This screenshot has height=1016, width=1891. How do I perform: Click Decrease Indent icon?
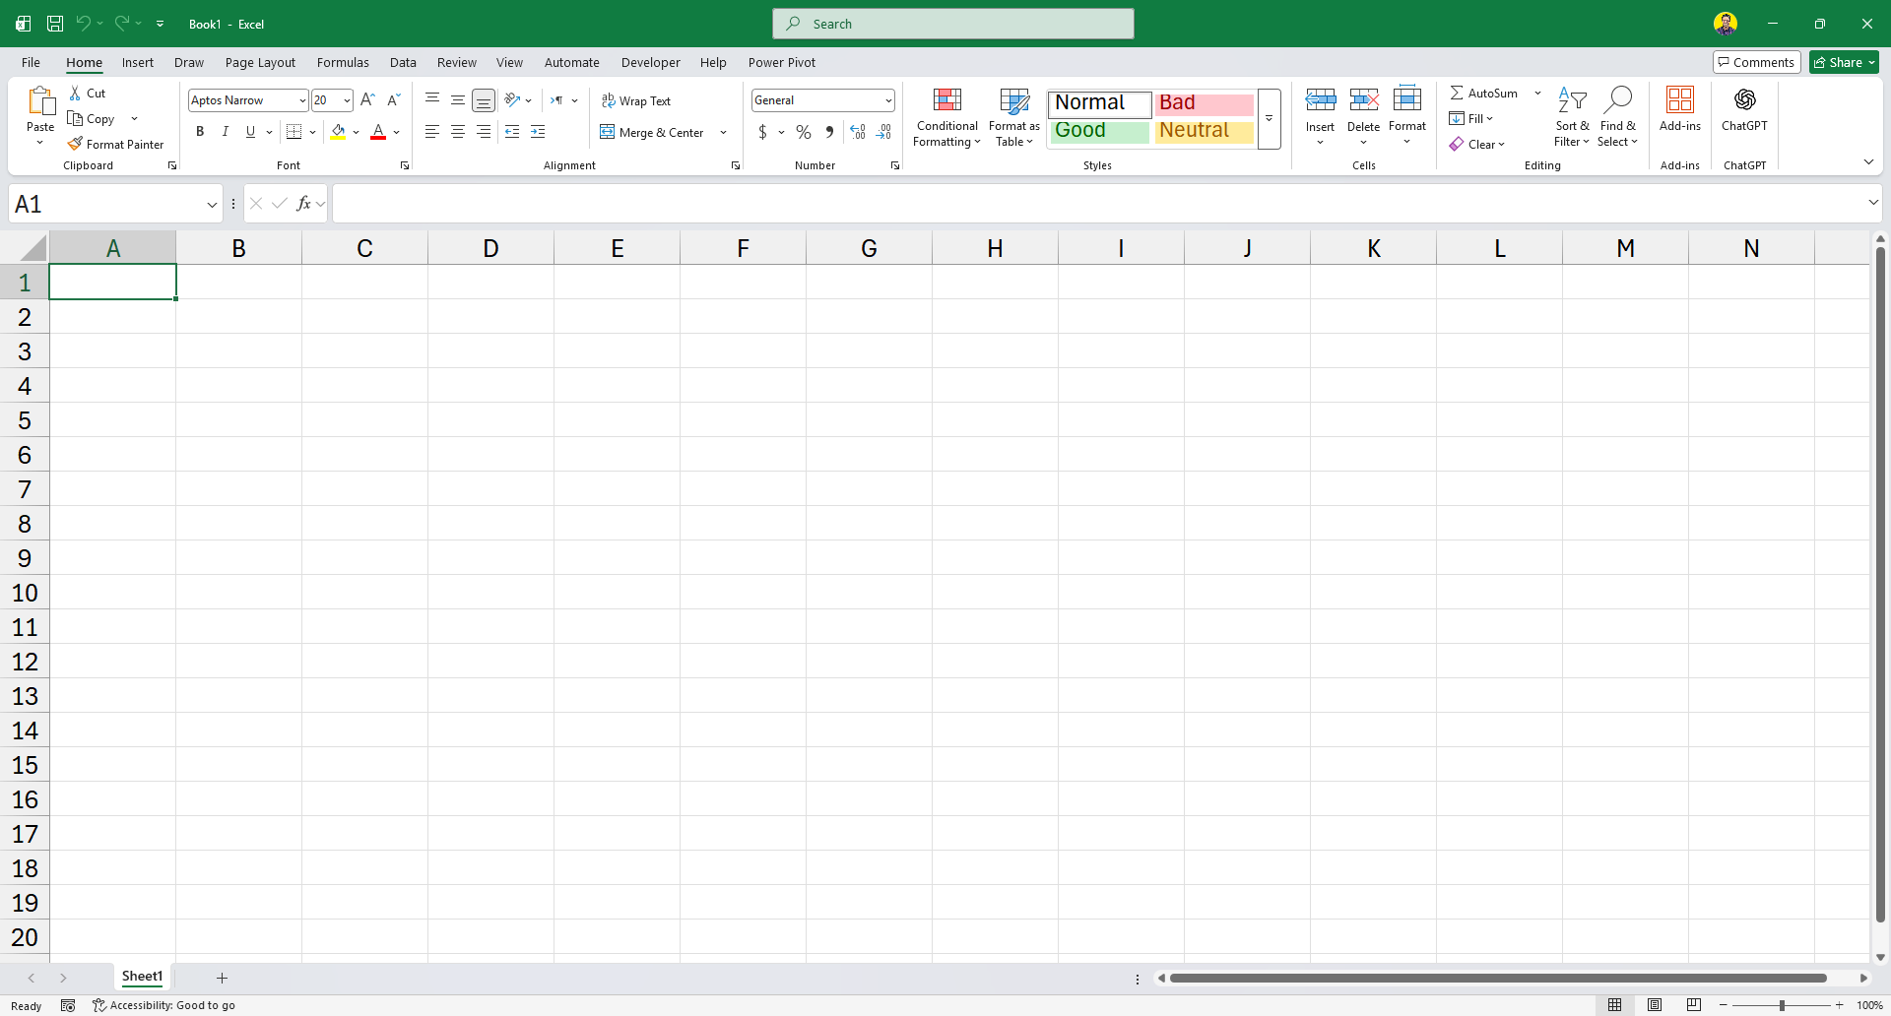pos(512,131)
